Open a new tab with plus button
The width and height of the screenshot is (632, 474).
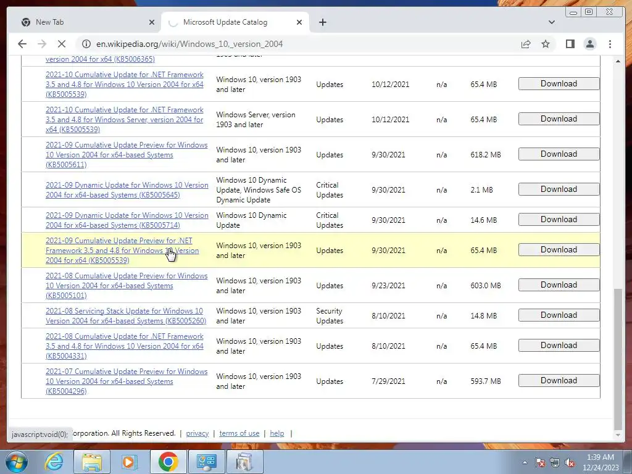click(x=322, y=22)
